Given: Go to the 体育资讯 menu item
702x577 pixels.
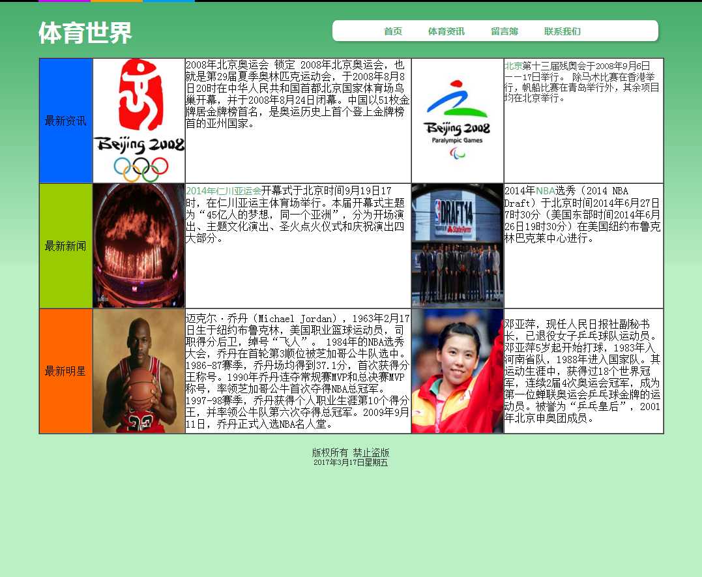Looking at the screenshot, I should click(x=446, y=31).
